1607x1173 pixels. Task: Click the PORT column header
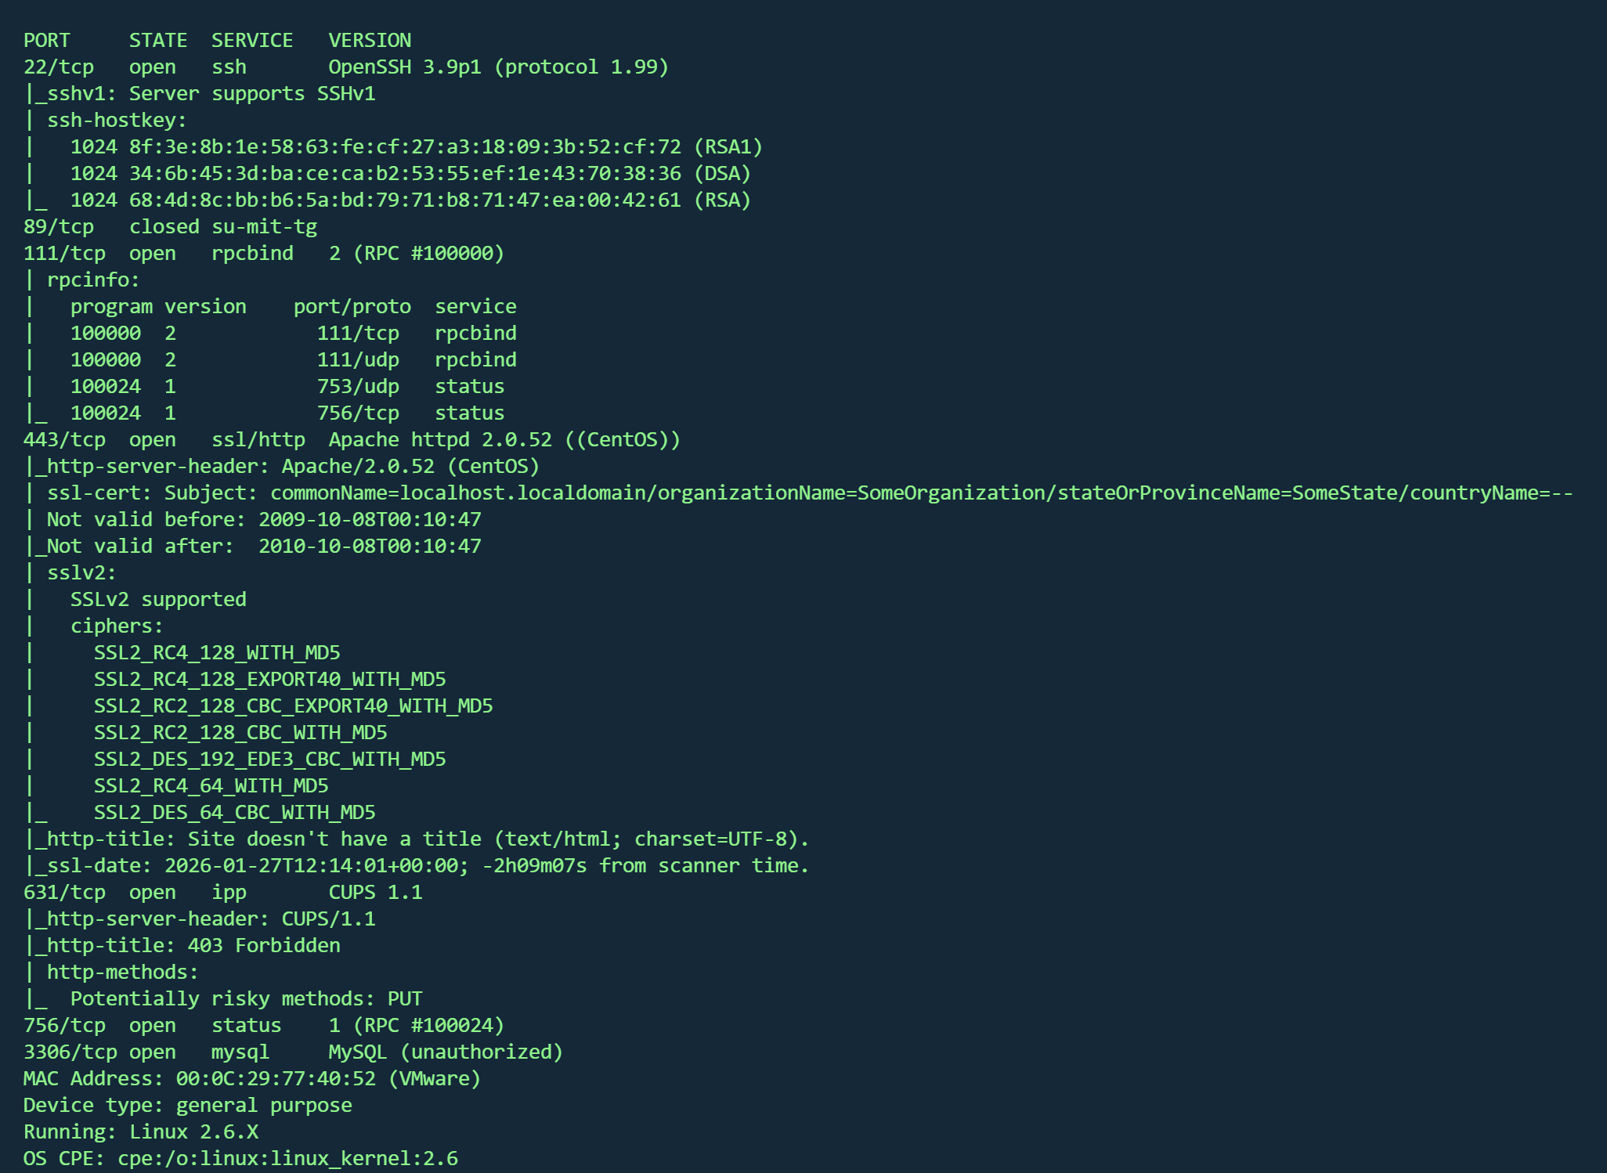pos(47,41)
